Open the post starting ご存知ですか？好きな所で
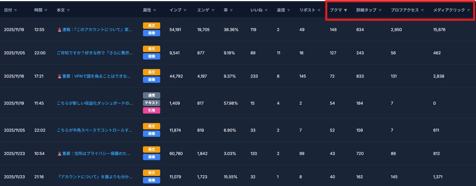 pos(95,53)
